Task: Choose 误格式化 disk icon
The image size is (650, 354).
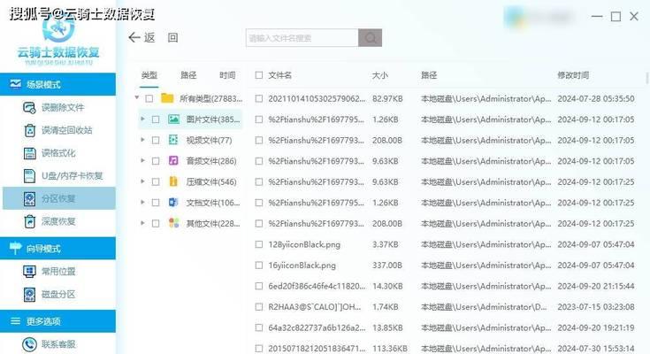Action: point(29,153)
